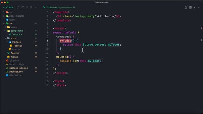This screenshot has width=203, height=114.
Task: Click the npm icon beside package-lock.json
Action: click(7, 68)
